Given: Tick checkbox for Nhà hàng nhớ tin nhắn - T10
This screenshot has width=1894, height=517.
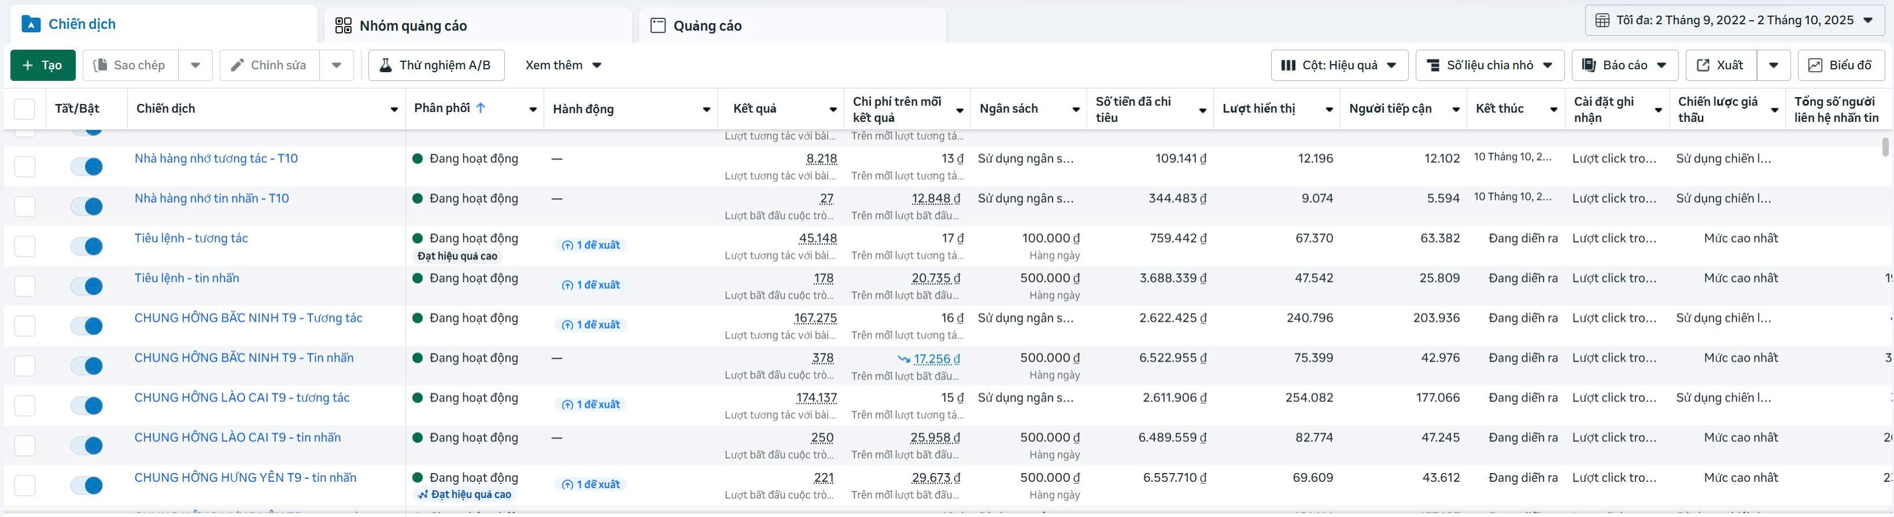Looking at the screenshot, I should 25,206.
